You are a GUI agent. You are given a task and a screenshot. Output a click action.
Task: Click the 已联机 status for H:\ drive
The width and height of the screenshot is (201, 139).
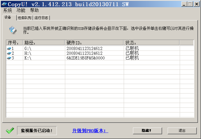132,53
